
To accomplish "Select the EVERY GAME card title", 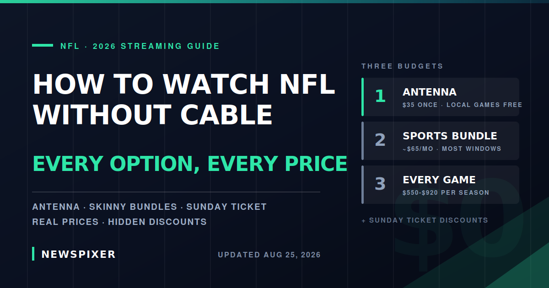I will tap(439, 180).
